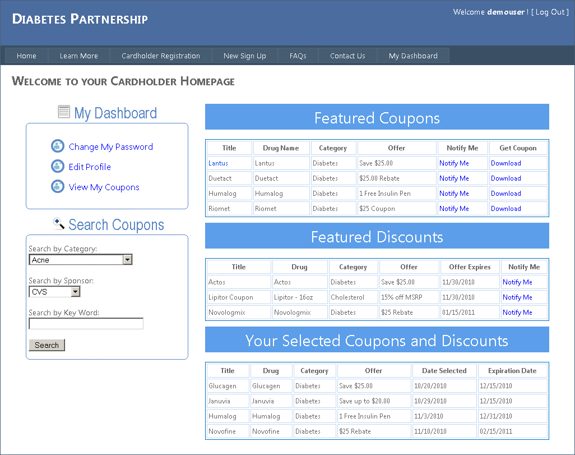Click Notify Me for the Lipitor Coupon discount
Screen dimensions: 575x455
pyautogui.click(x=517, y=297)
